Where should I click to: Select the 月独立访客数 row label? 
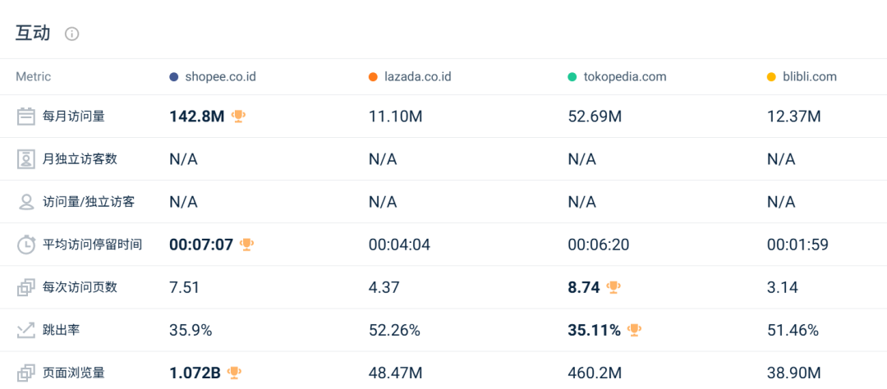80,159
